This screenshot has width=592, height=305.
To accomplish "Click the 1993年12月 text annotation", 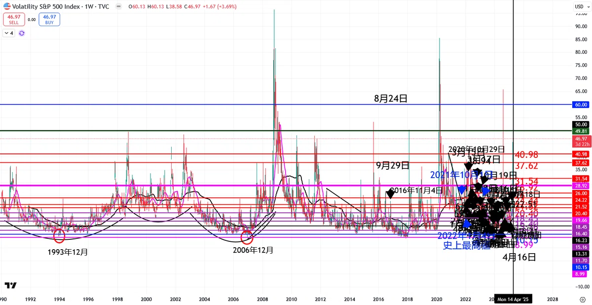I will point(68,252).
